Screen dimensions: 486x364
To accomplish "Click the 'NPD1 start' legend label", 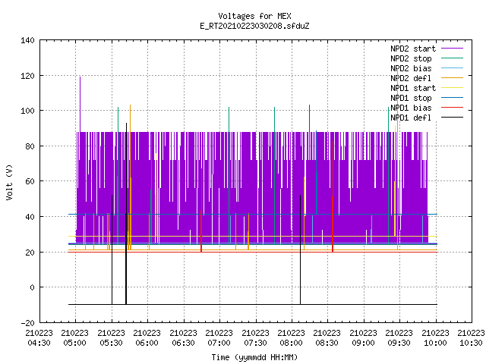I will (x=413, y=88).
